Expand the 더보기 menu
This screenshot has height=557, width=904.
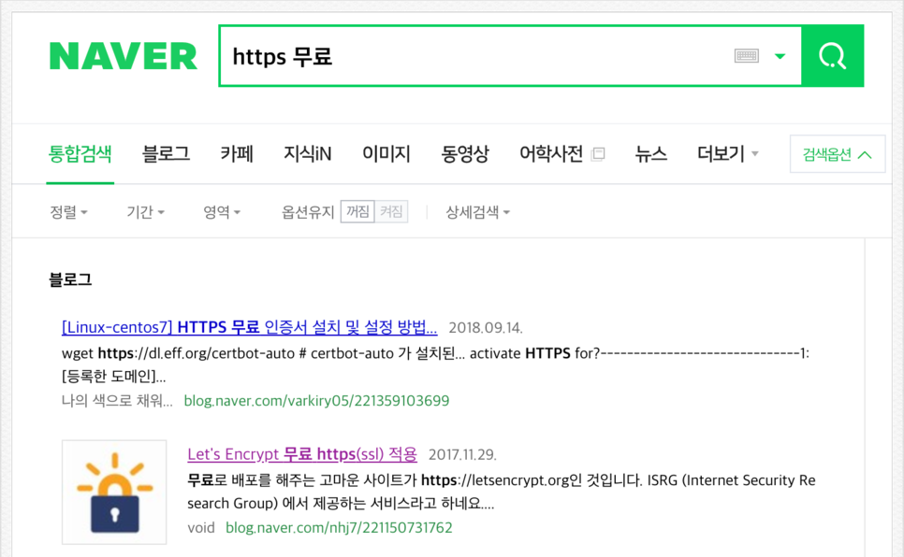click(x=727, y=154)
